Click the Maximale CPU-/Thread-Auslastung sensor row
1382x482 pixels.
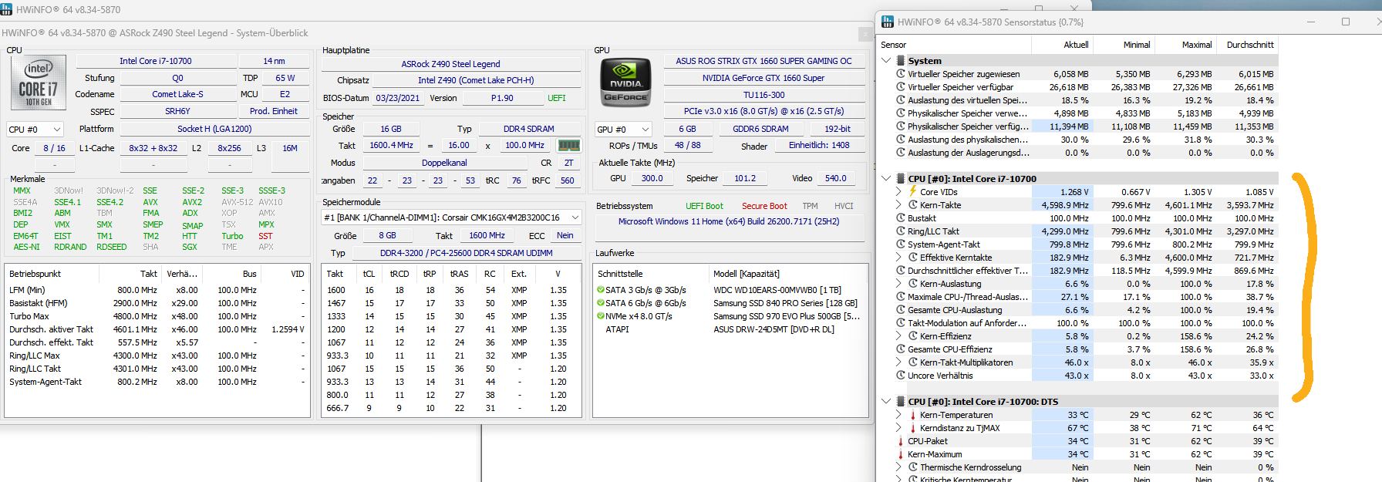[1078, 297]
